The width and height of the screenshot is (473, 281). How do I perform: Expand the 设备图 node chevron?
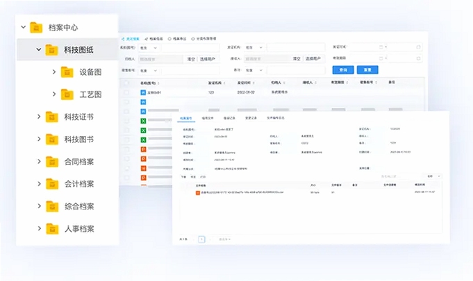54,71
